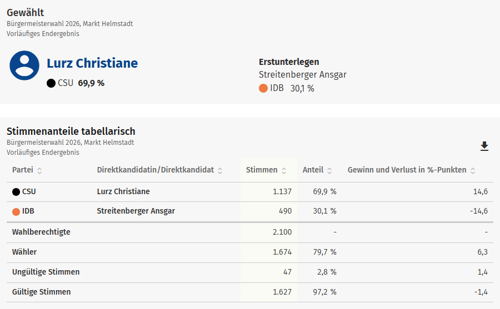Open Lurz Christiane winner name link

92,63
